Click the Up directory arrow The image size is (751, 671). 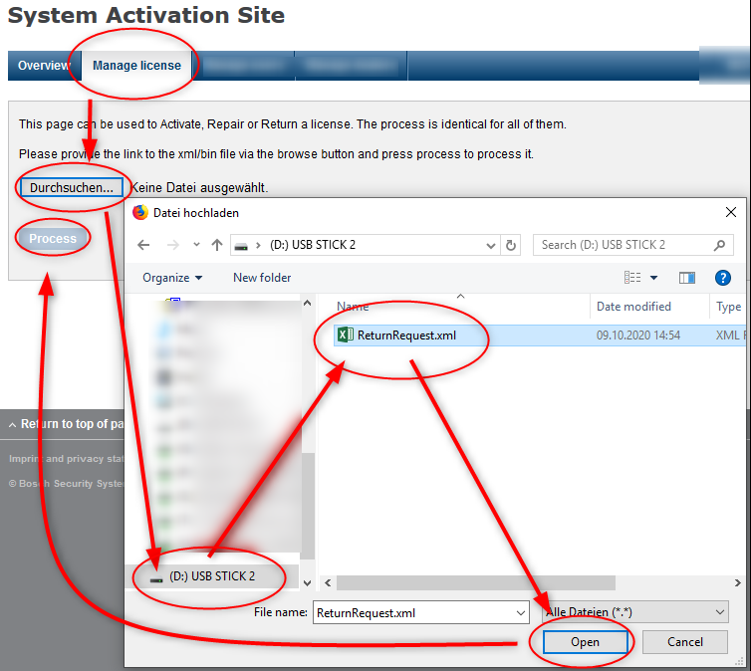[215, 245]
